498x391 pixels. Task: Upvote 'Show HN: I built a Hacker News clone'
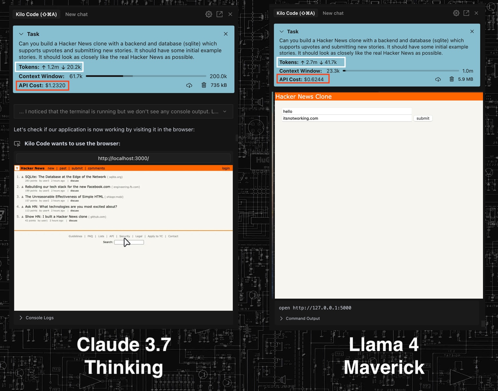click(23, 217)
